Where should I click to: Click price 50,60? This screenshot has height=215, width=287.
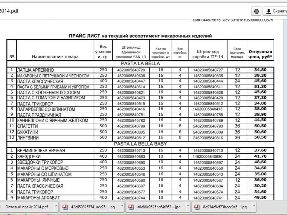click(x=260, y=132)
